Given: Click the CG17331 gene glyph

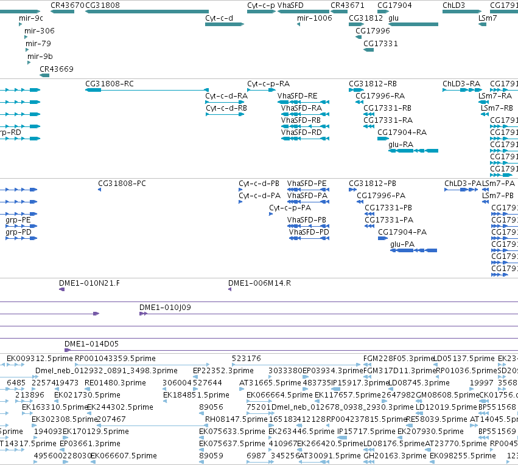Looking at the screenshot, I should (368, 50).
